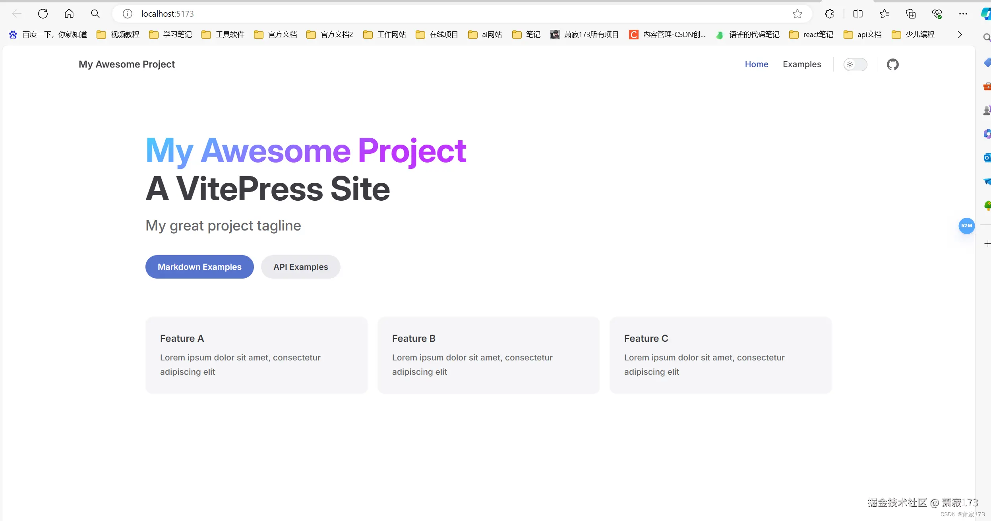Open browser settings ellipsis menu

point(963,14)
